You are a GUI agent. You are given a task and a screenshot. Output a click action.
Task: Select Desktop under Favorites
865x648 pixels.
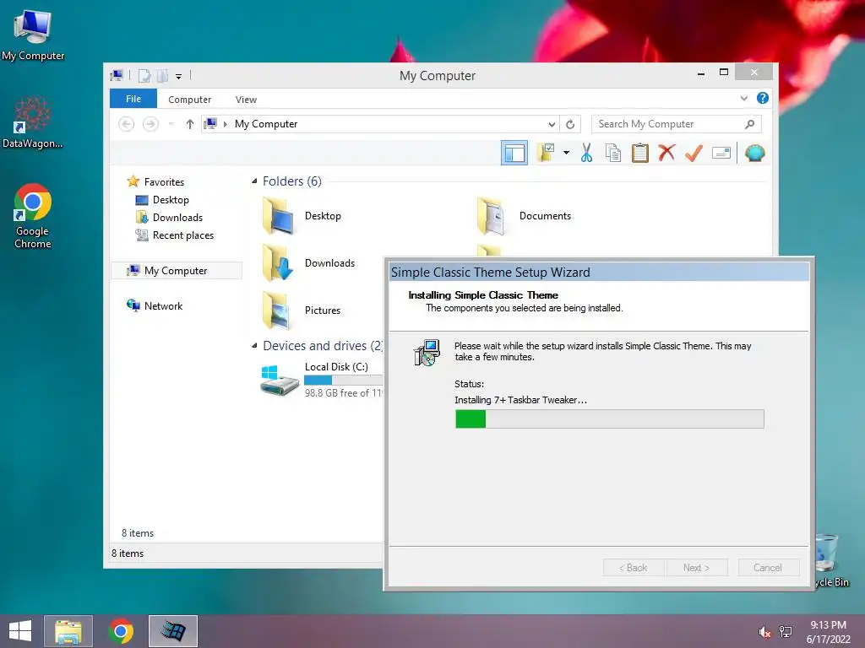171,199
